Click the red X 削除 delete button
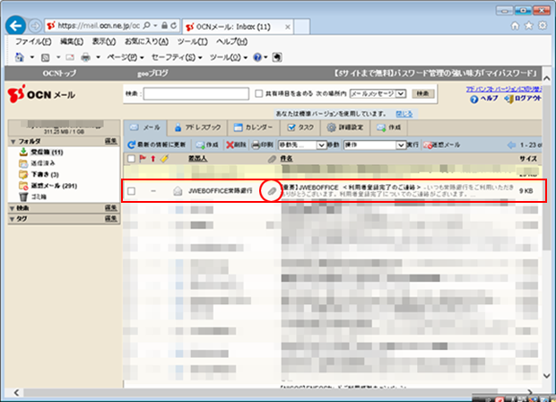The width and height of the screenshot is (556, 402). (x=236, y=144)
